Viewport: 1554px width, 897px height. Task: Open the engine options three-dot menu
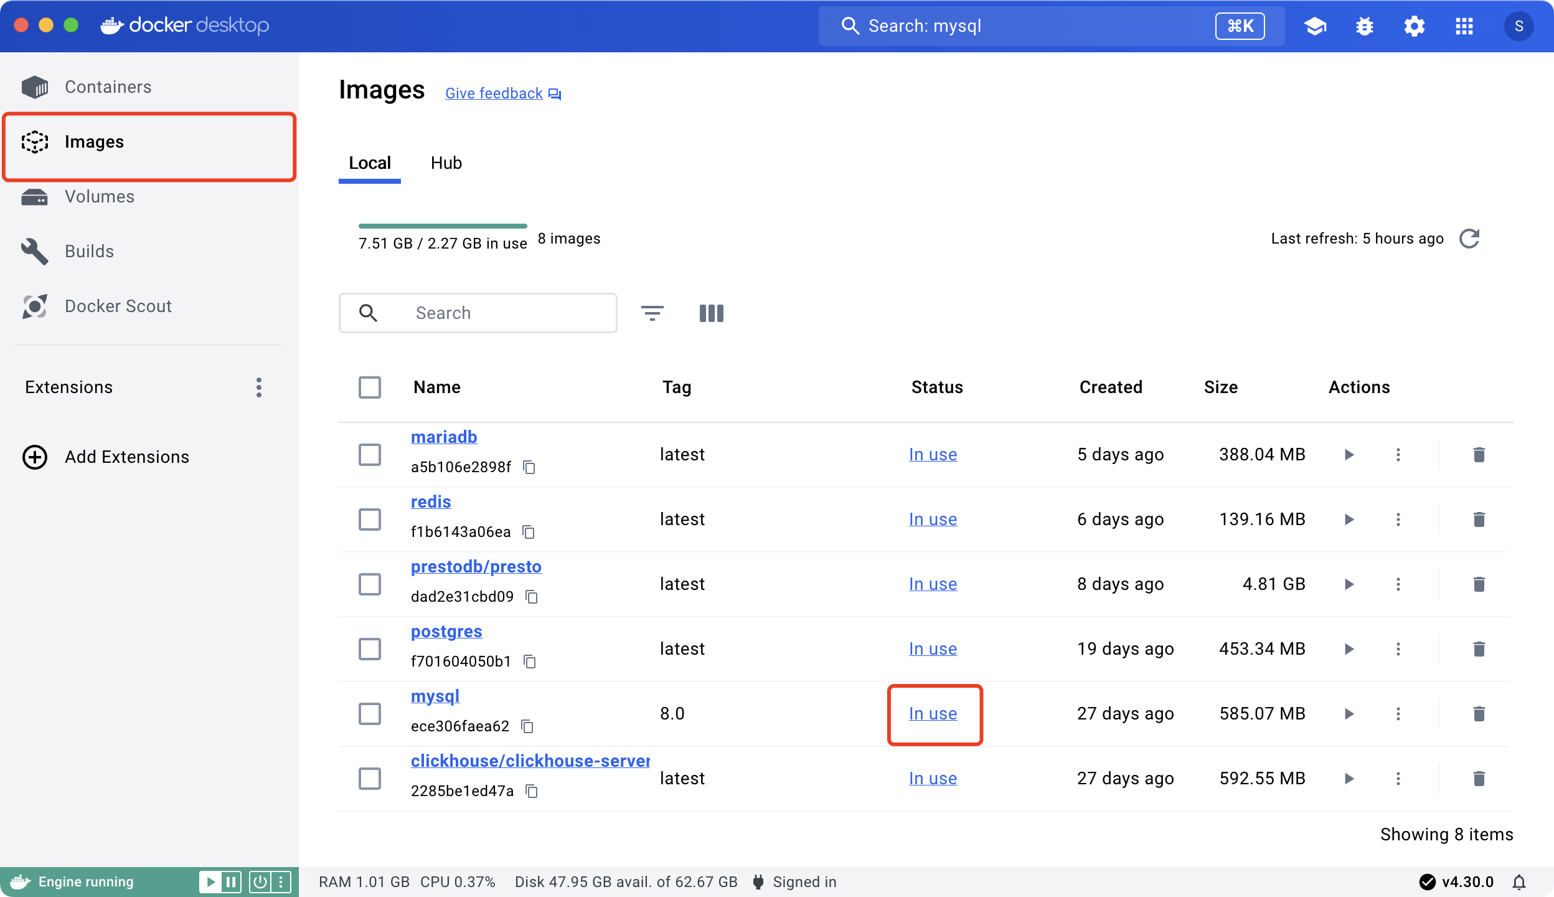tap(281, 882)
